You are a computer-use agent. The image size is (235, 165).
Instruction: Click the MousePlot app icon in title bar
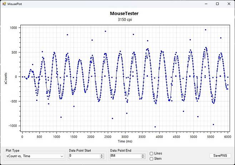coord(4,4)
